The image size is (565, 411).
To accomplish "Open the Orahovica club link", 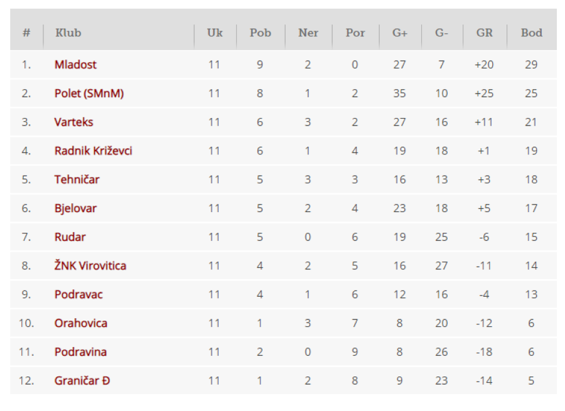I will pos(81,323).
